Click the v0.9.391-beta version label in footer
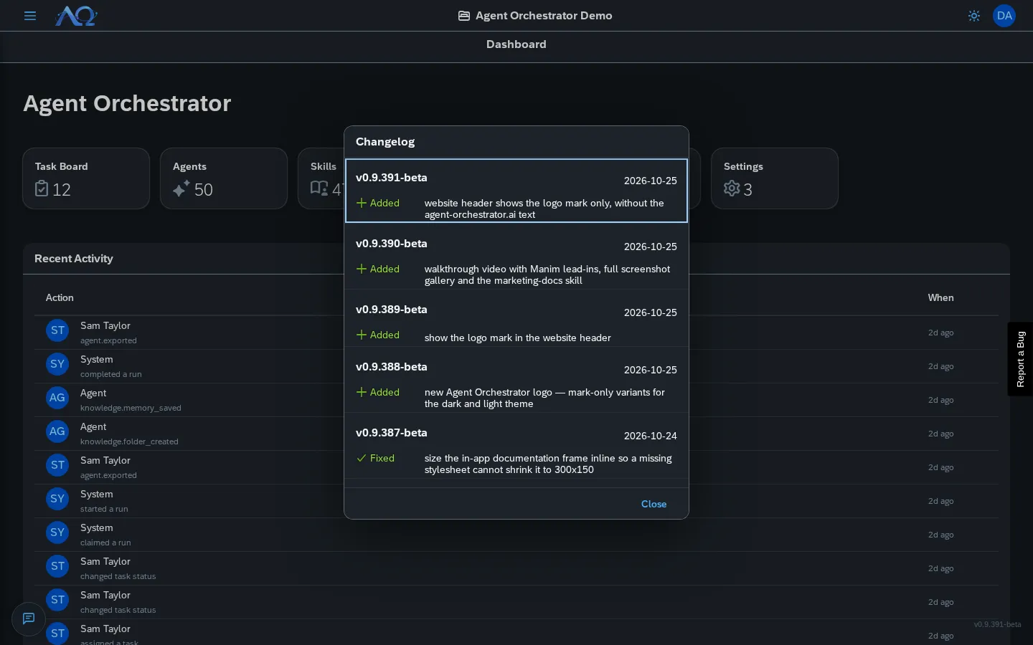 click(997, 624)
